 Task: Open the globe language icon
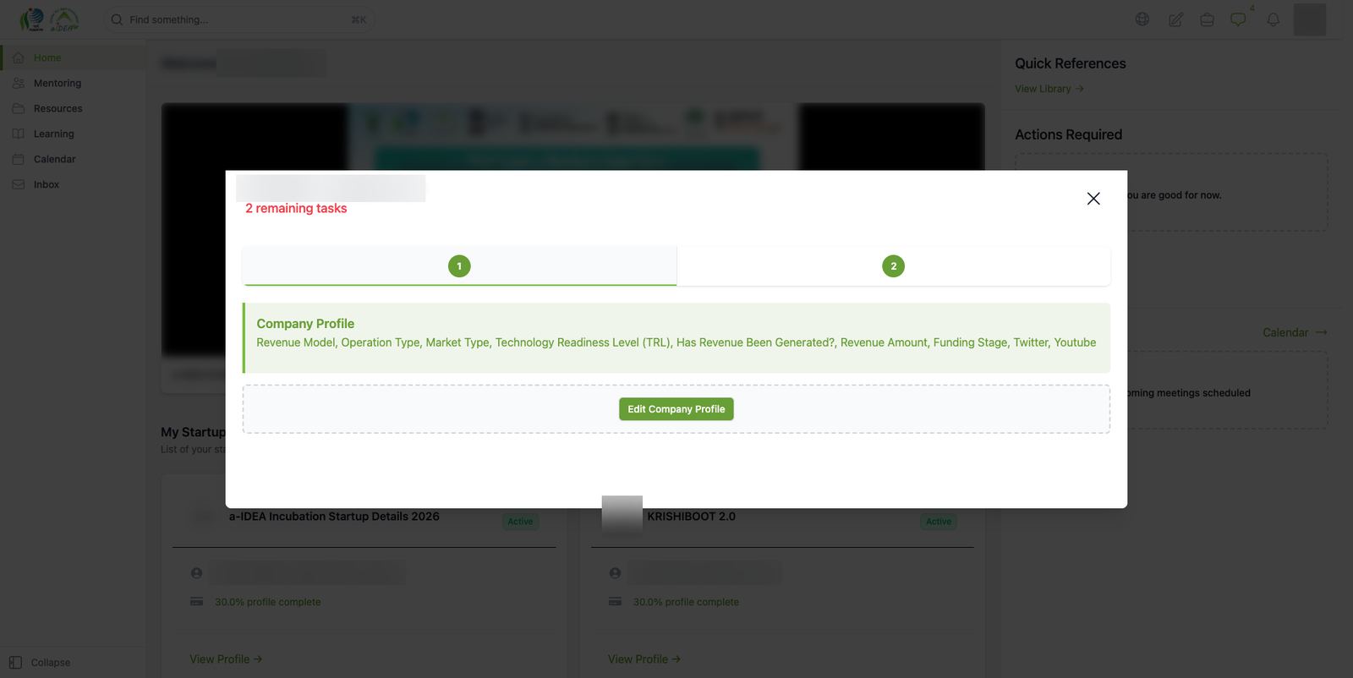tap(1142, 19)
